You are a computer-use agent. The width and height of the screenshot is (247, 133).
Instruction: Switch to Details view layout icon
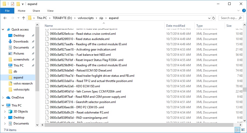click(237, 130)
